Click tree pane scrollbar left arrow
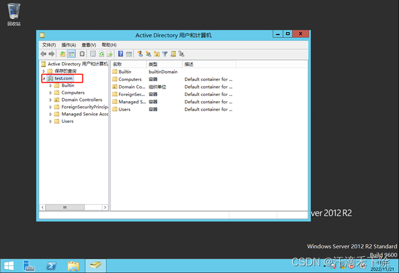 pyautogui.click(x=42, y=207)
